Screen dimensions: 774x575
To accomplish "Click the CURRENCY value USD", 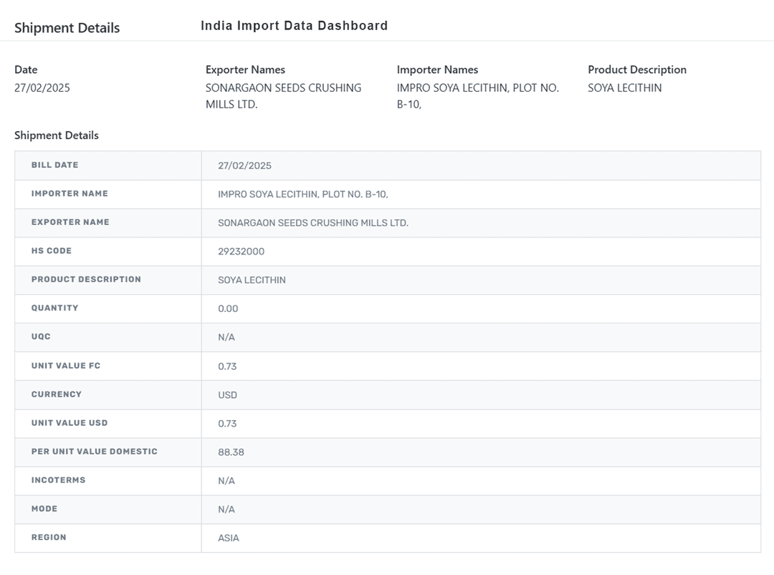I will [x=227, y=395].
